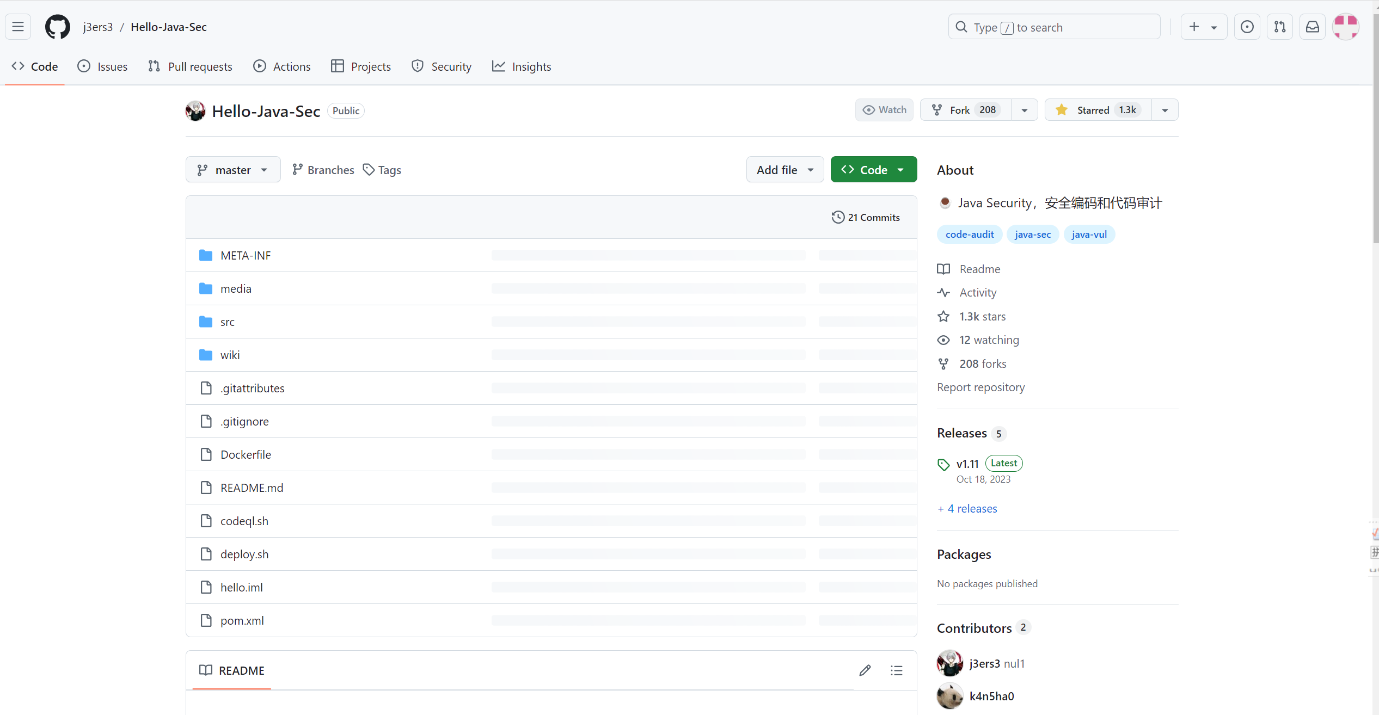Image resolution: width=1379 pixels, height=715 pixels.
Task: Open pull requests icon in top header
Action: pyautogui.click(x=1280, y=27)
